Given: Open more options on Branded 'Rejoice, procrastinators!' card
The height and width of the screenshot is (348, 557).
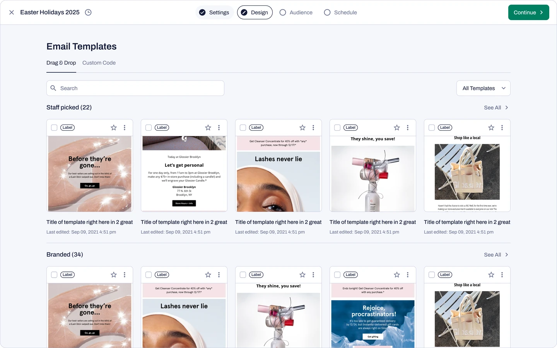Looking at the screenshot, I should (x=408, y=275).
